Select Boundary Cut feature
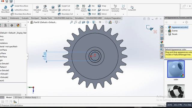192x108 pixels. coord(65,14)
